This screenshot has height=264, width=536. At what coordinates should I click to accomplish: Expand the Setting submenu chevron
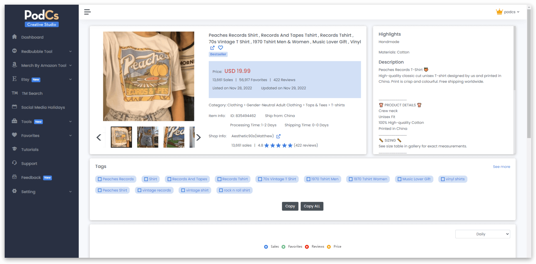coord(70,192)
